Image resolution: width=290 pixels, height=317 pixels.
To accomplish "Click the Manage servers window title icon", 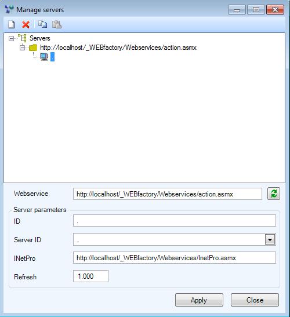I will 9,9.
